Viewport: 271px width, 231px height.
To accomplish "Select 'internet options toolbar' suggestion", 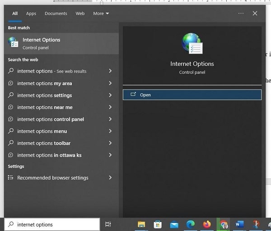I will pos(61,143).
